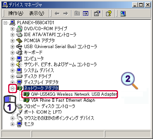Expand the PCMCIA アダプタ node

(x=12, y=41)
